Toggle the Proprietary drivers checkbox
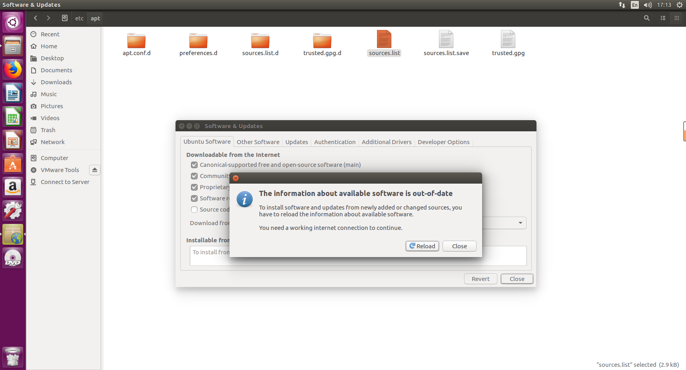686x370 pixels. click(194, 187)
